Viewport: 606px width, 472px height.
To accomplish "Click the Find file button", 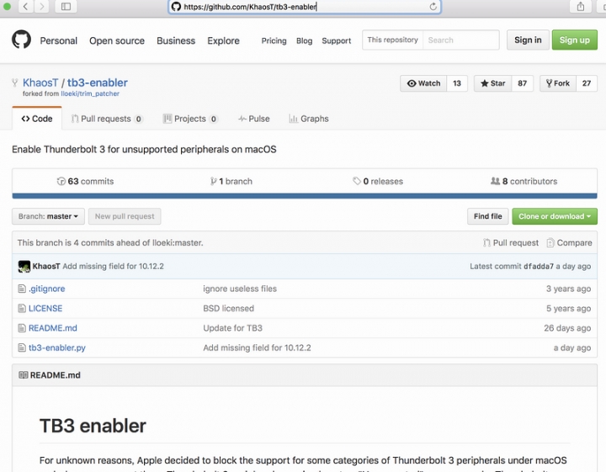I will point(487,216).
